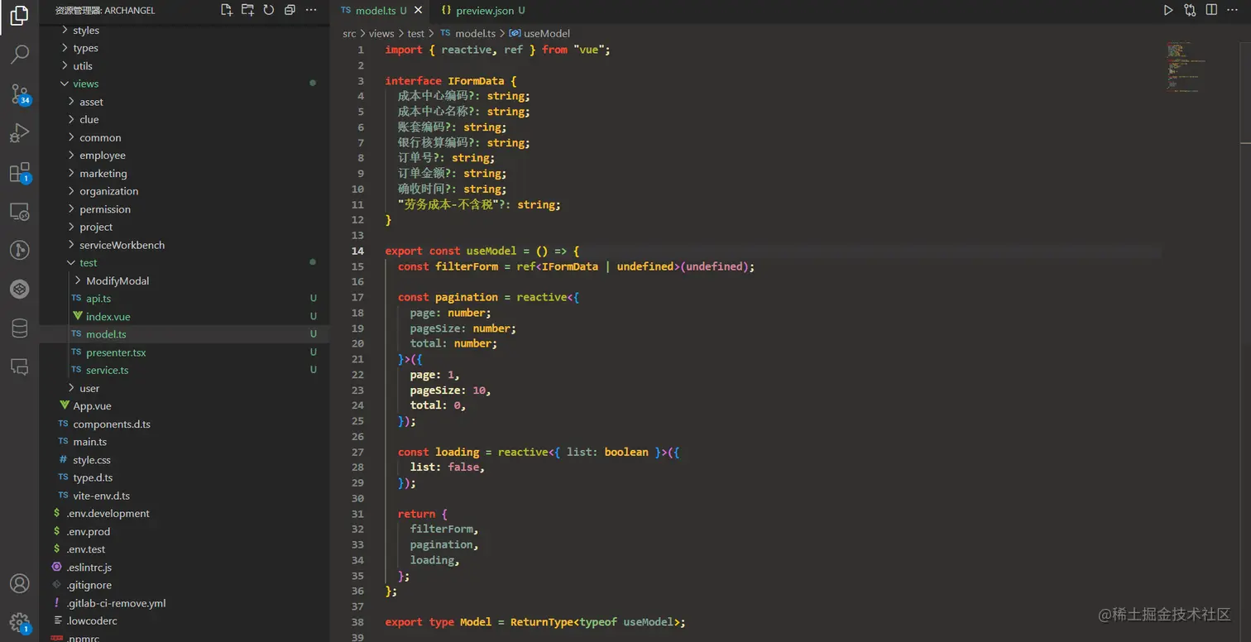This screenshot has height=642, width=1251.
Task: Click line number 27 in gutter
Action: pyautogui.click(x=357, y=452)
